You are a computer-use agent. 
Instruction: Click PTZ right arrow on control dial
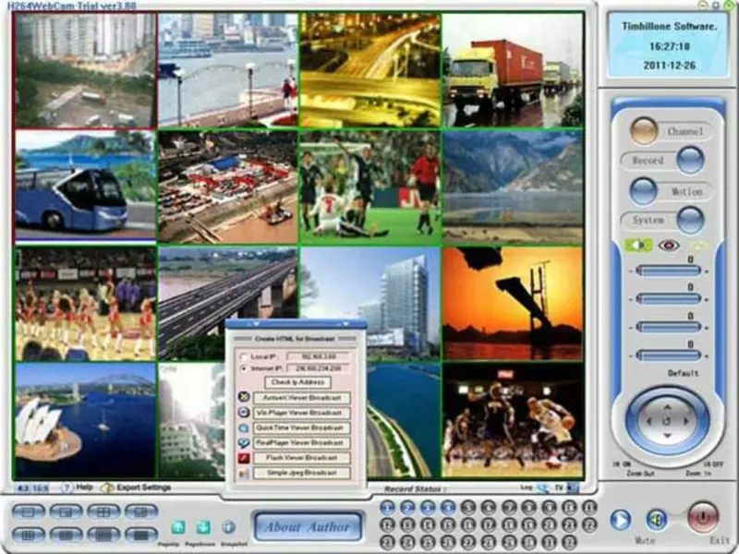point(685,421)
